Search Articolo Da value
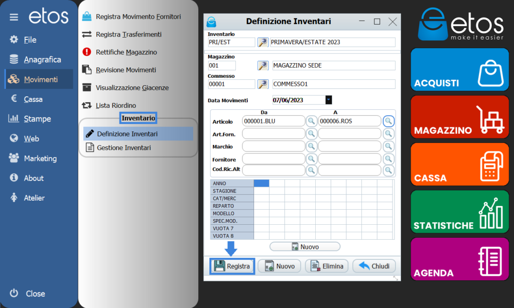The image size is (514, 308). point(311,121)
